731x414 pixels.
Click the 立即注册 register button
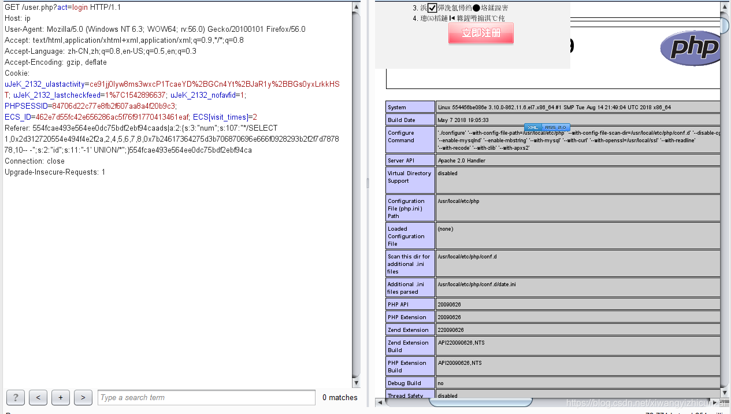pos(481,33)
